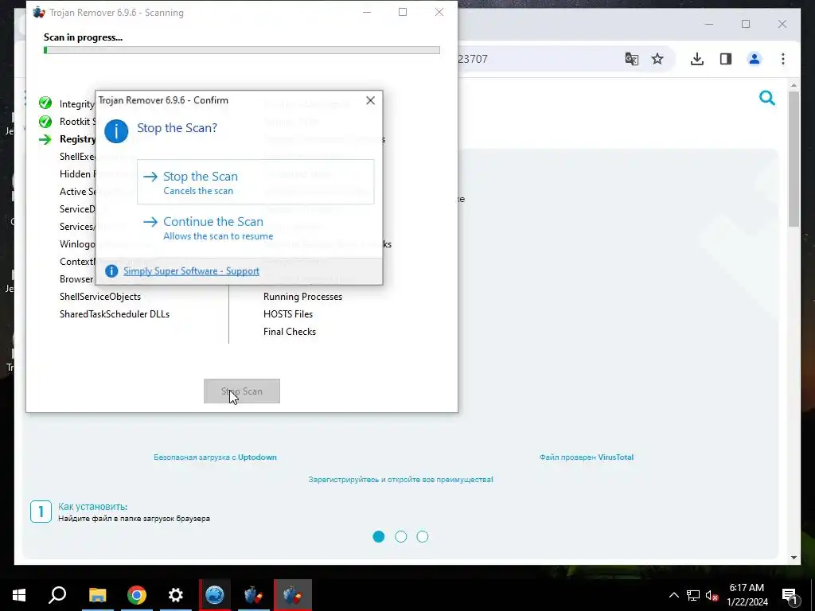Select the second carousel dot
815x611 pixels.
(401, 537)
